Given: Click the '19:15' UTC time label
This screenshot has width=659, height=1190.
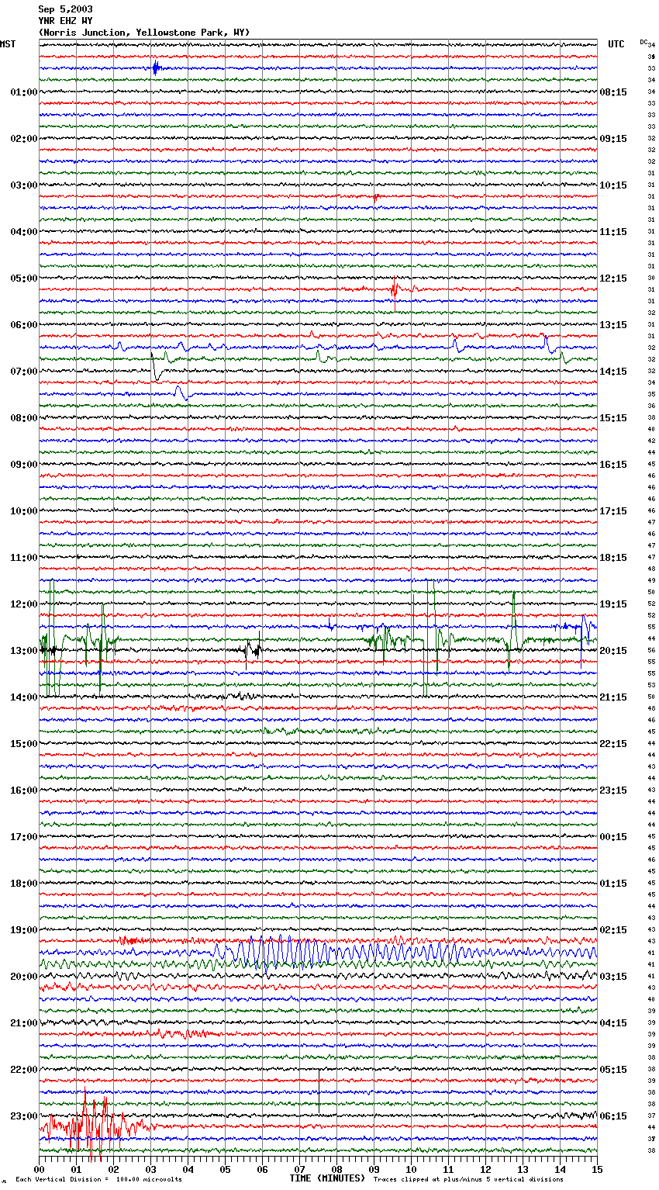Looking at the screenshot, I should coord(613,604).
